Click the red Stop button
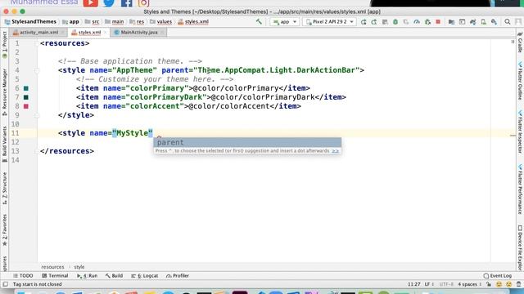 pyautogui.click(x=438, y=22)
